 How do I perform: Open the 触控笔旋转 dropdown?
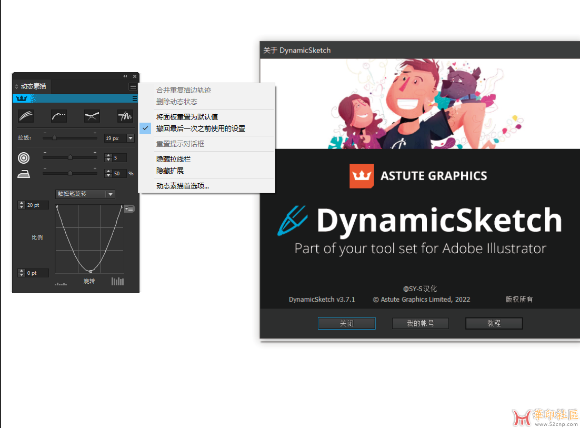tap(85, 194)
